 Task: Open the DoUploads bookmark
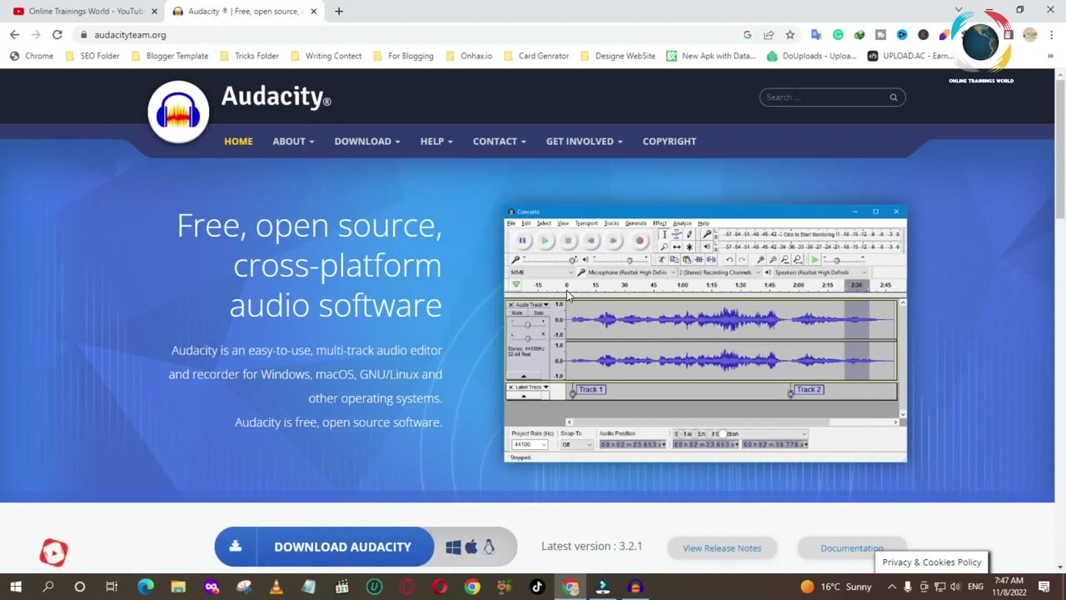[x=811, y=56]
